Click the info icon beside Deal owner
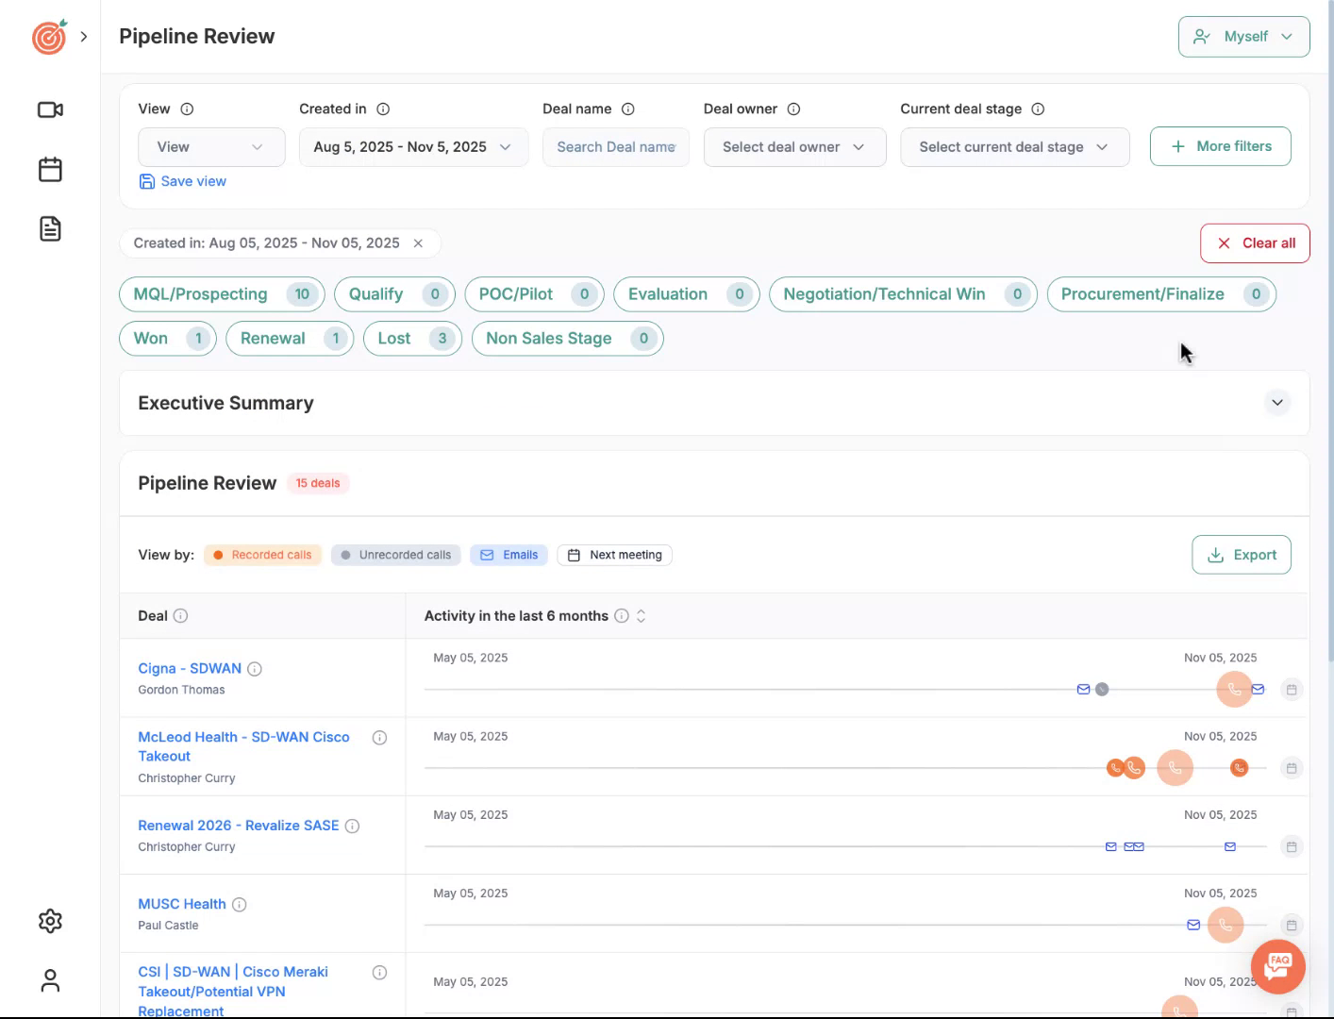This screenshot has width=1334, height=1019. [793, 109]
